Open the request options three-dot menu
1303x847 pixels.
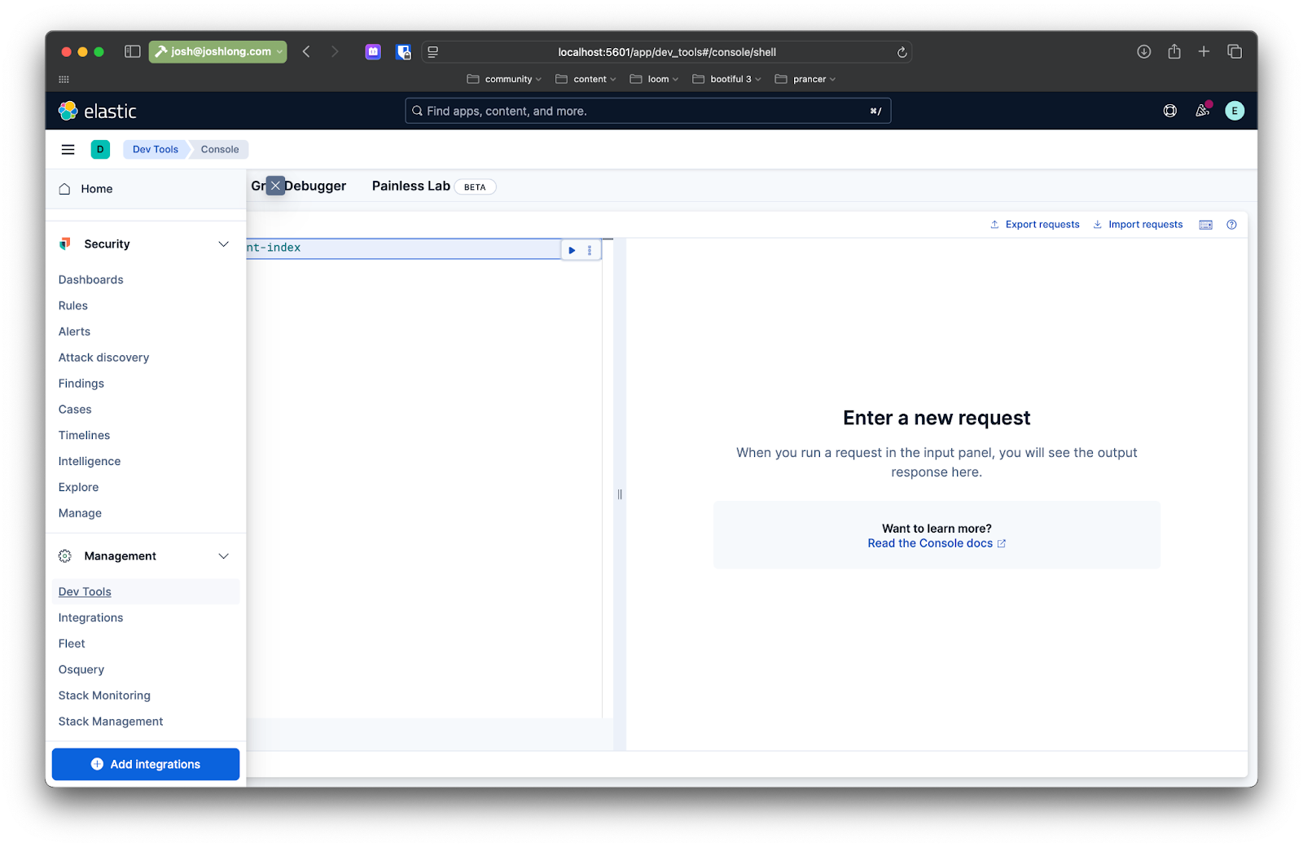590,250
